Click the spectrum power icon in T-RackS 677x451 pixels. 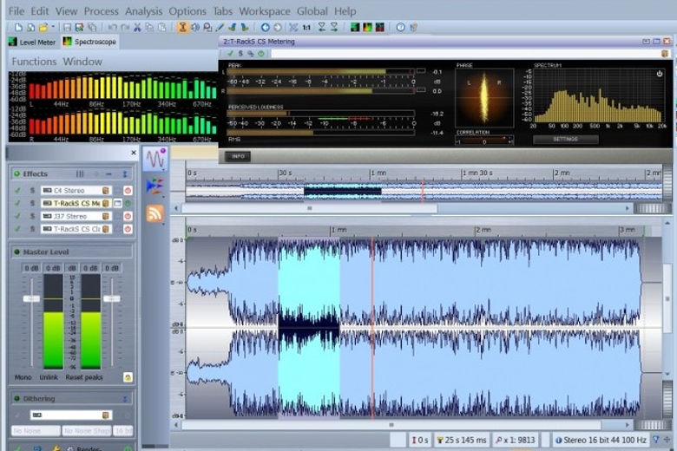click(x=660, y=74)
